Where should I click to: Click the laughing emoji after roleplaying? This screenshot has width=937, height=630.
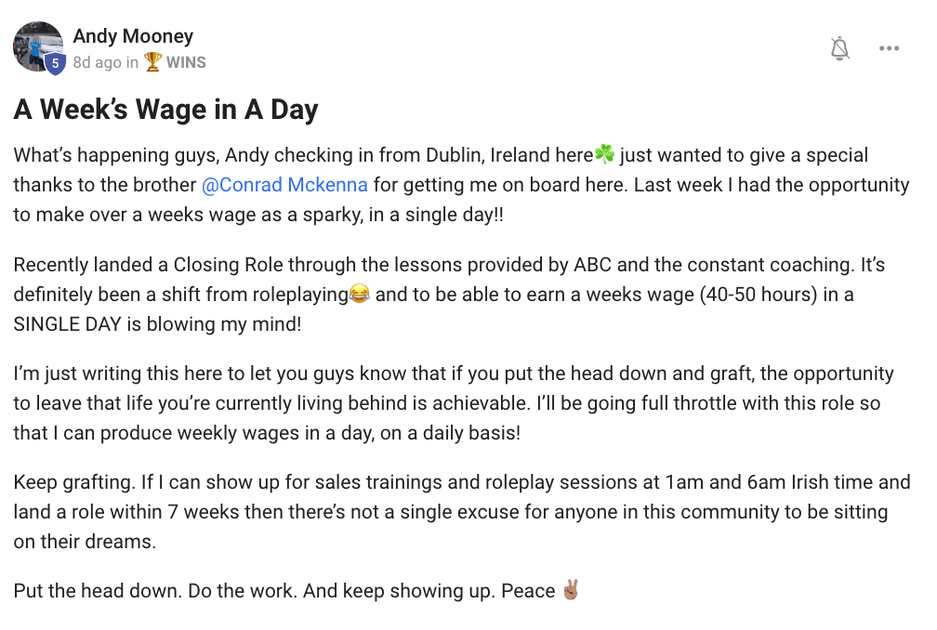[359, 294]
